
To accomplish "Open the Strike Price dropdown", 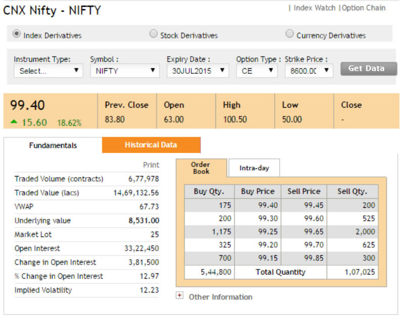I will pos(309,71).
